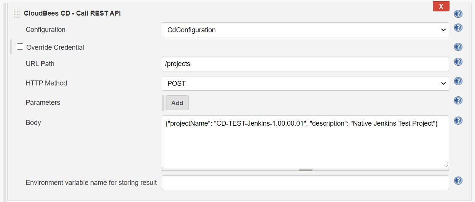
Task: Click help icon beside Override Credential
Action: coord(458,47)
